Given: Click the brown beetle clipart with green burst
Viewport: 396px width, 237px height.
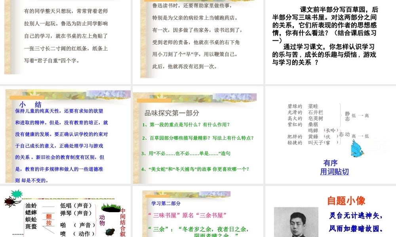Looking at the screenshot, I should 13,198.
